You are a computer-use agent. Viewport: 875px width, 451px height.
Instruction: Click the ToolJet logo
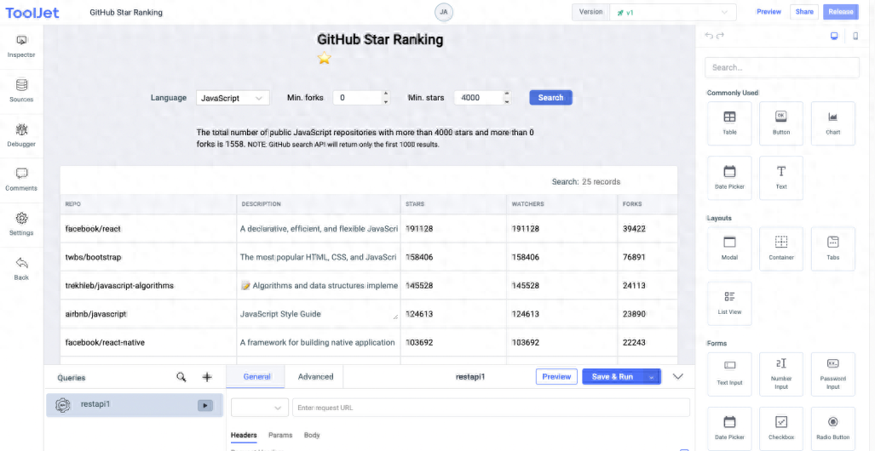click(x=32, y=12)
